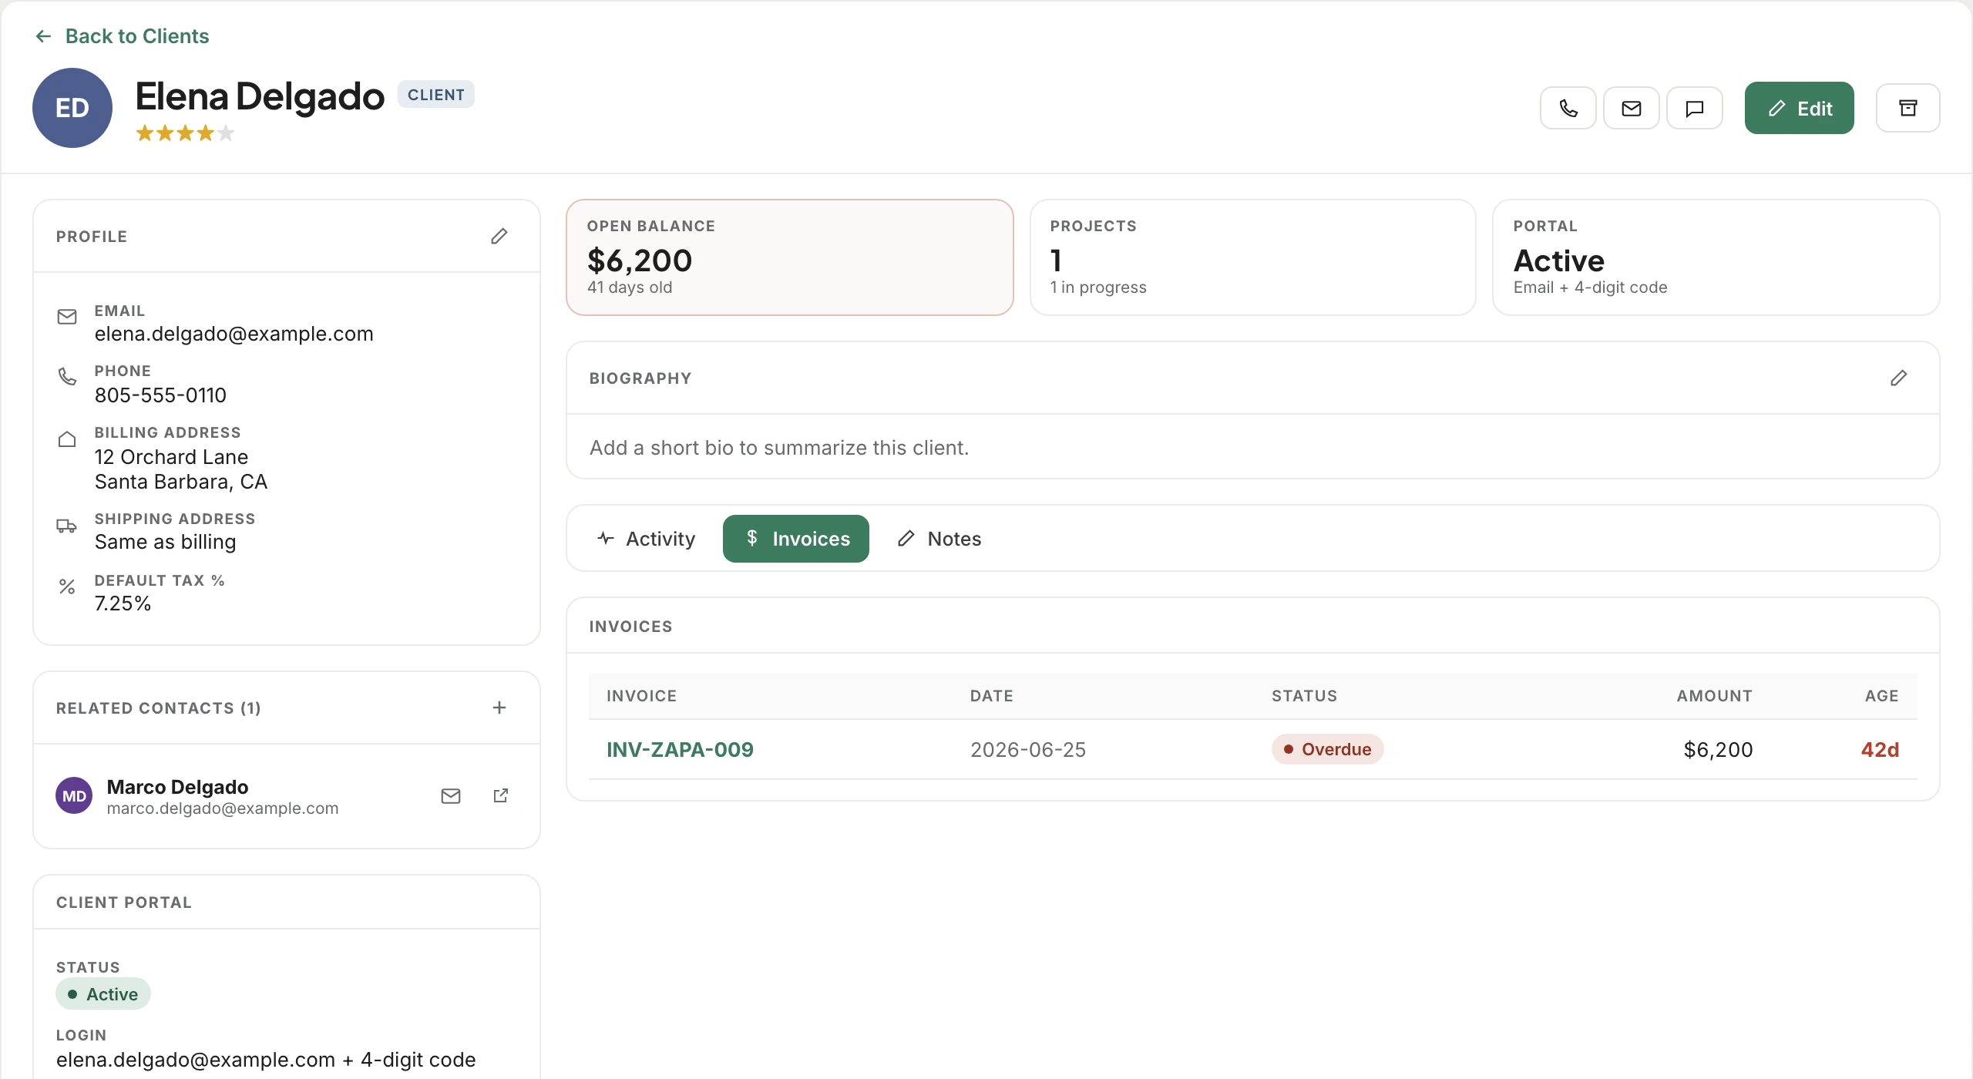
Task: Click the portal login email text
Action: coord(266,1060)
